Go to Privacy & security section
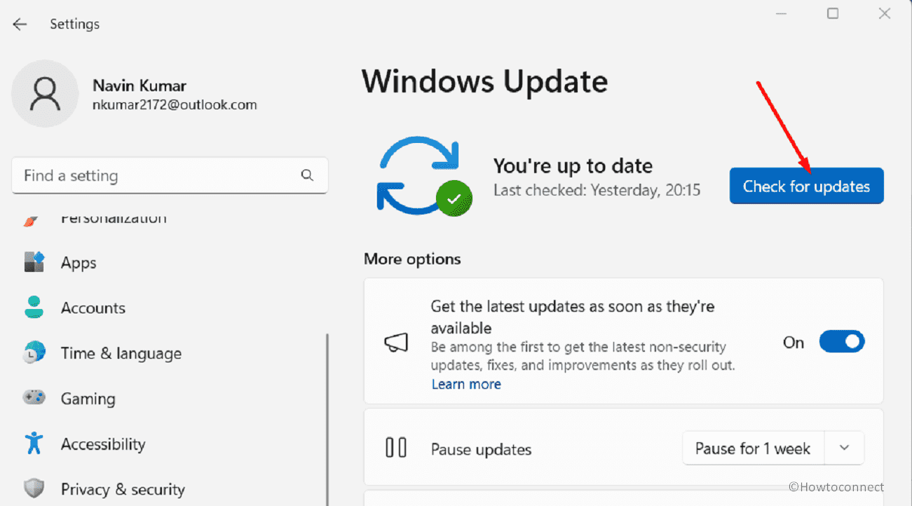 point(123,489)
